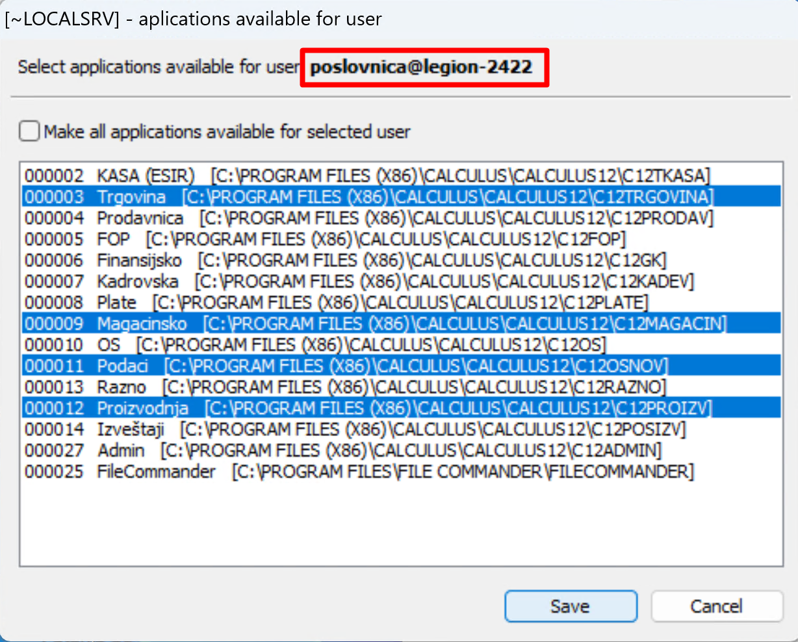
Task: Select the FileCommander list entry
Action: coord(156,472)
